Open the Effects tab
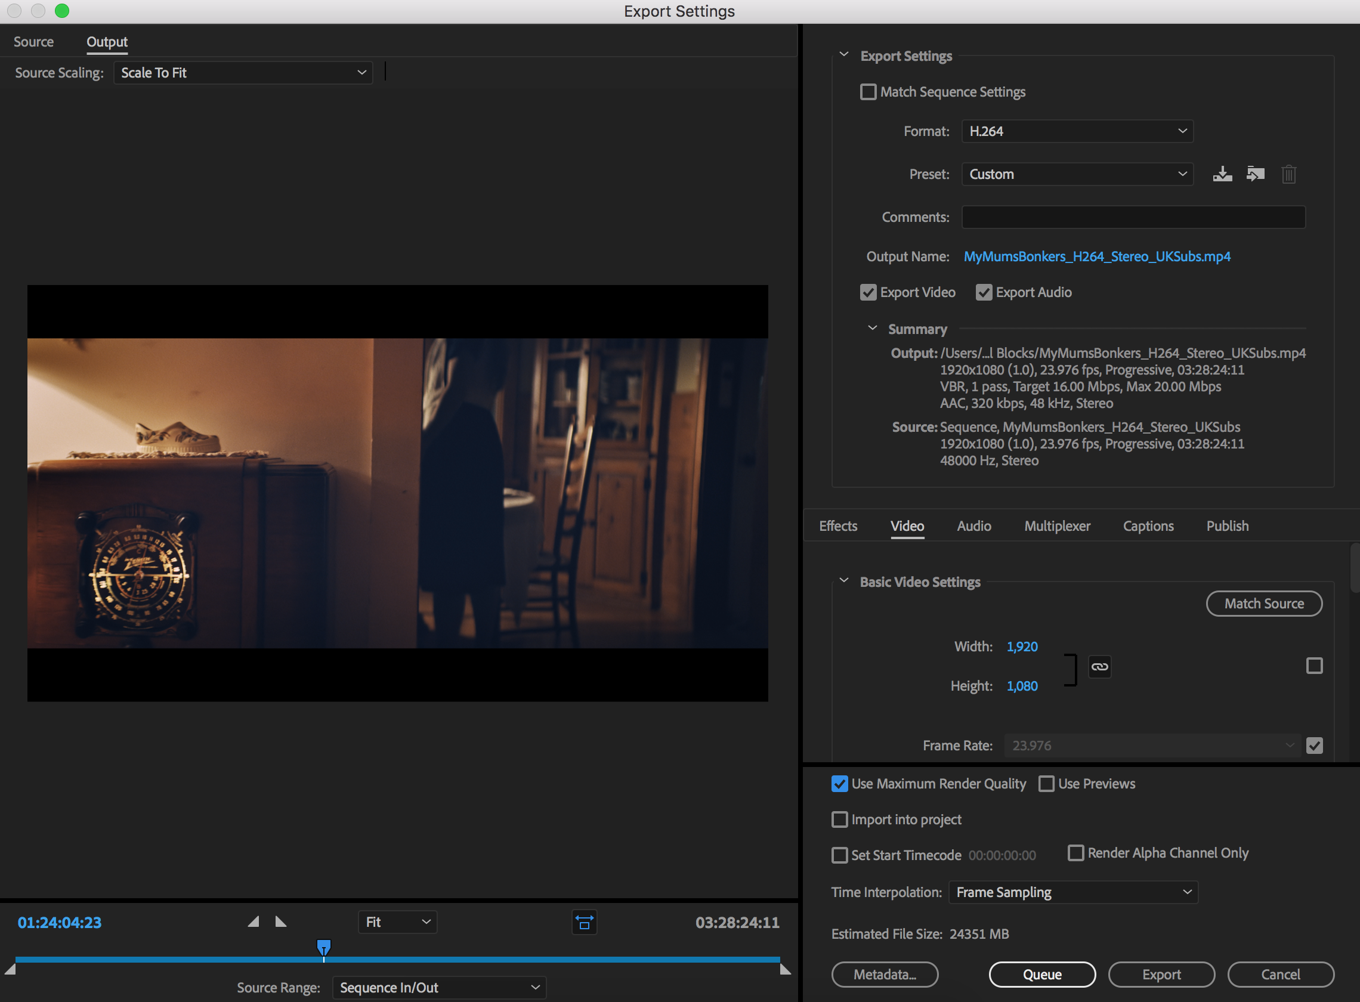 [837, 526]
